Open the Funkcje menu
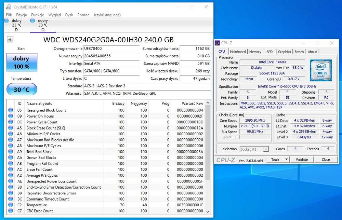 click(38, 15)
